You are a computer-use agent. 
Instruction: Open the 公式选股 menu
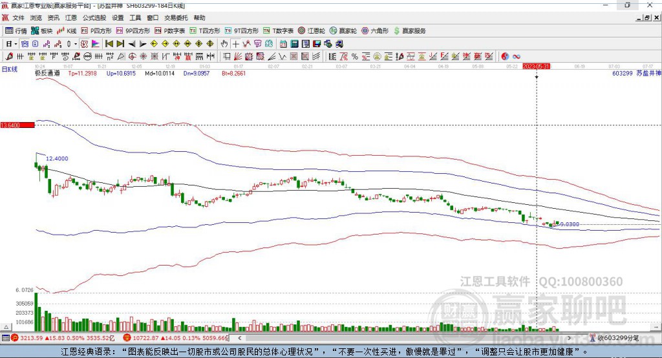(94, 17)
